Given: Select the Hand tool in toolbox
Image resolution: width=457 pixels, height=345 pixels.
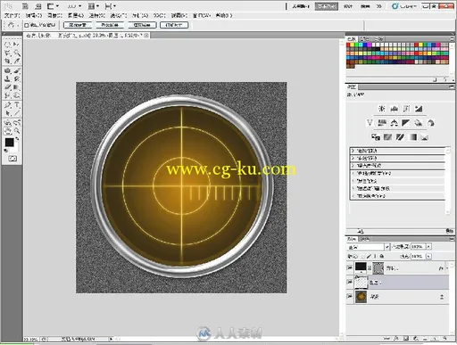Looking at the screenshot, I should (7, 131).
